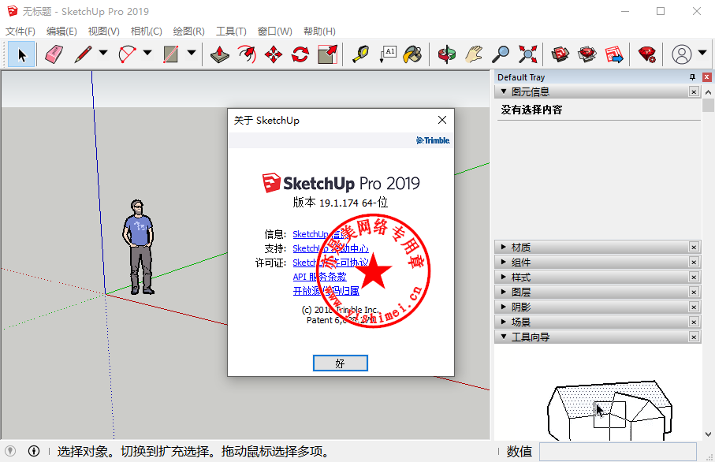
Task: Open the SketchUp 许可协议 license link
Action: (330, 263)
